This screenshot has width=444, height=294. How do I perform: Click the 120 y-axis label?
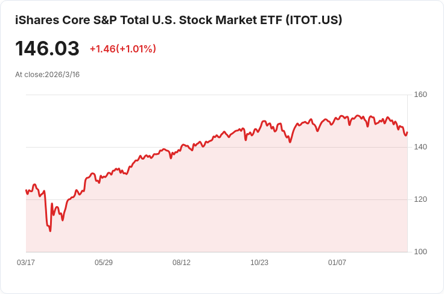click(420, 199)
